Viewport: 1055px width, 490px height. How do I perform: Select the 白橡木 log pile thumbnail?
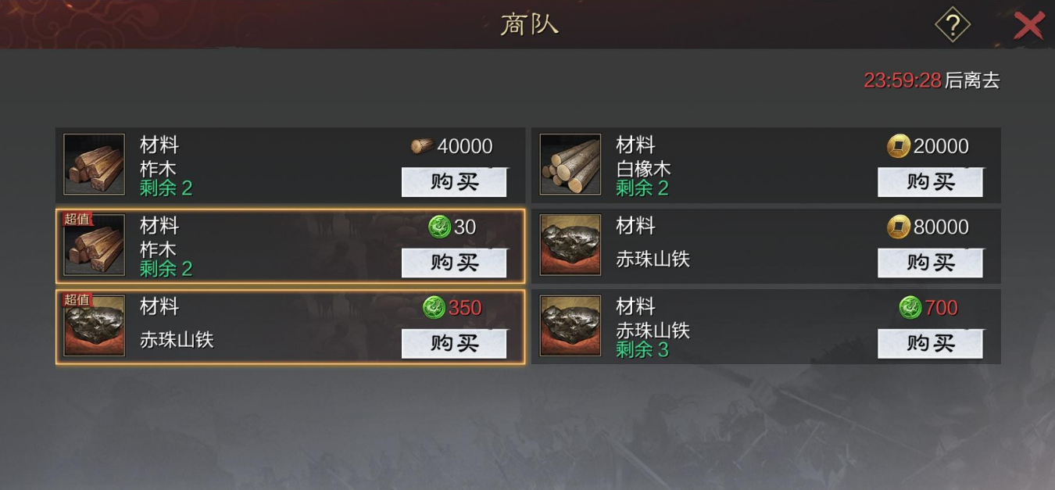(x=570, y=165)
